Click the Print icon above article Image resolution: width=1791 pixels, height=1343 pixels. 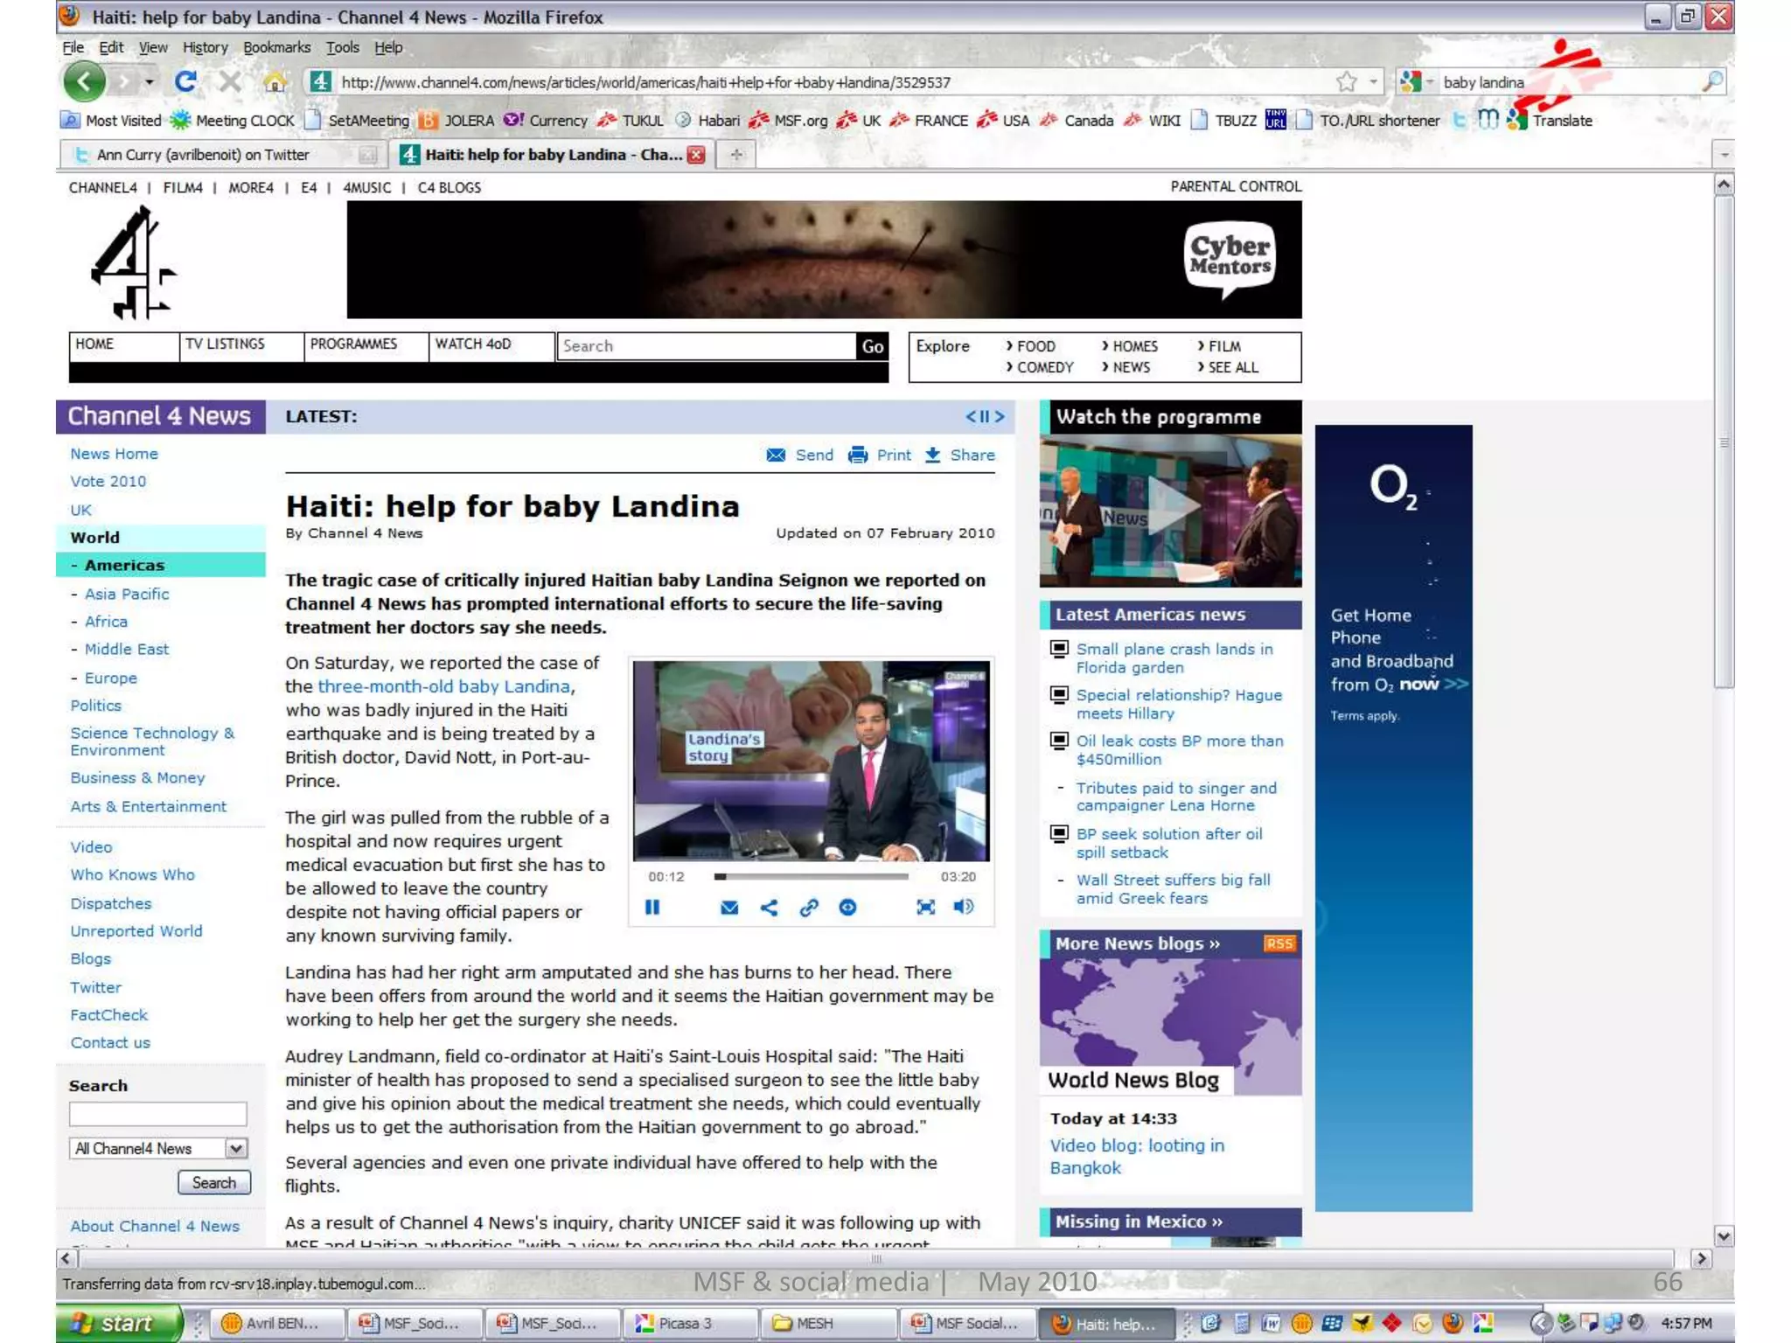tap(858, 455)
